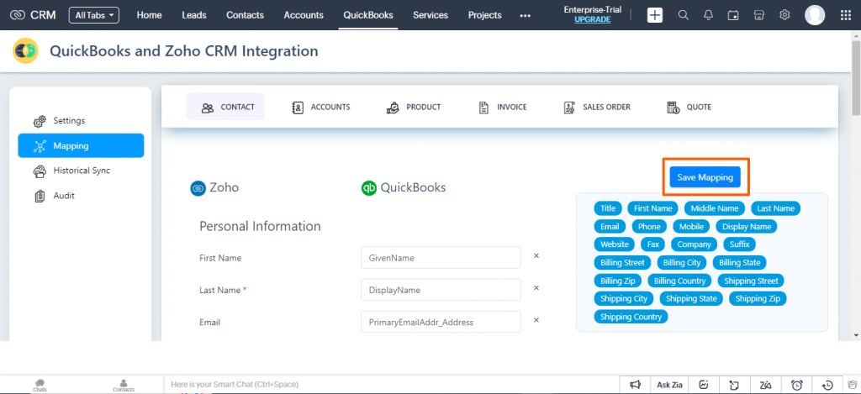Open the Projects tab

coord(485,15)
